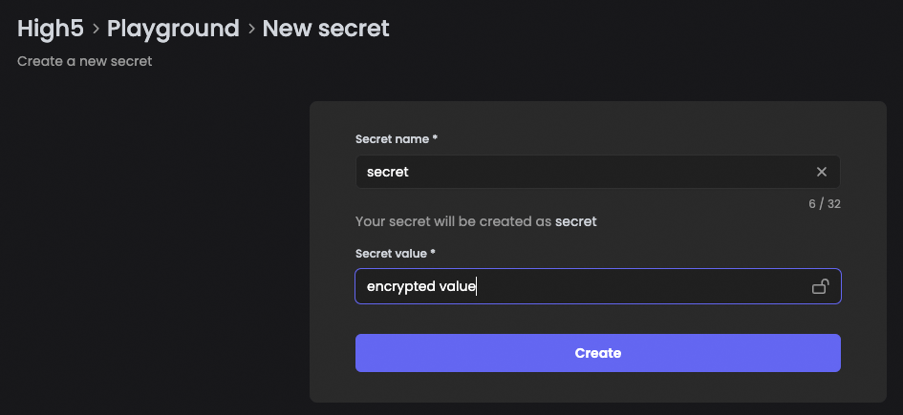Click the typed "secret" text in name field
Screen dimensions: 903x415
(x=388, y=172)
